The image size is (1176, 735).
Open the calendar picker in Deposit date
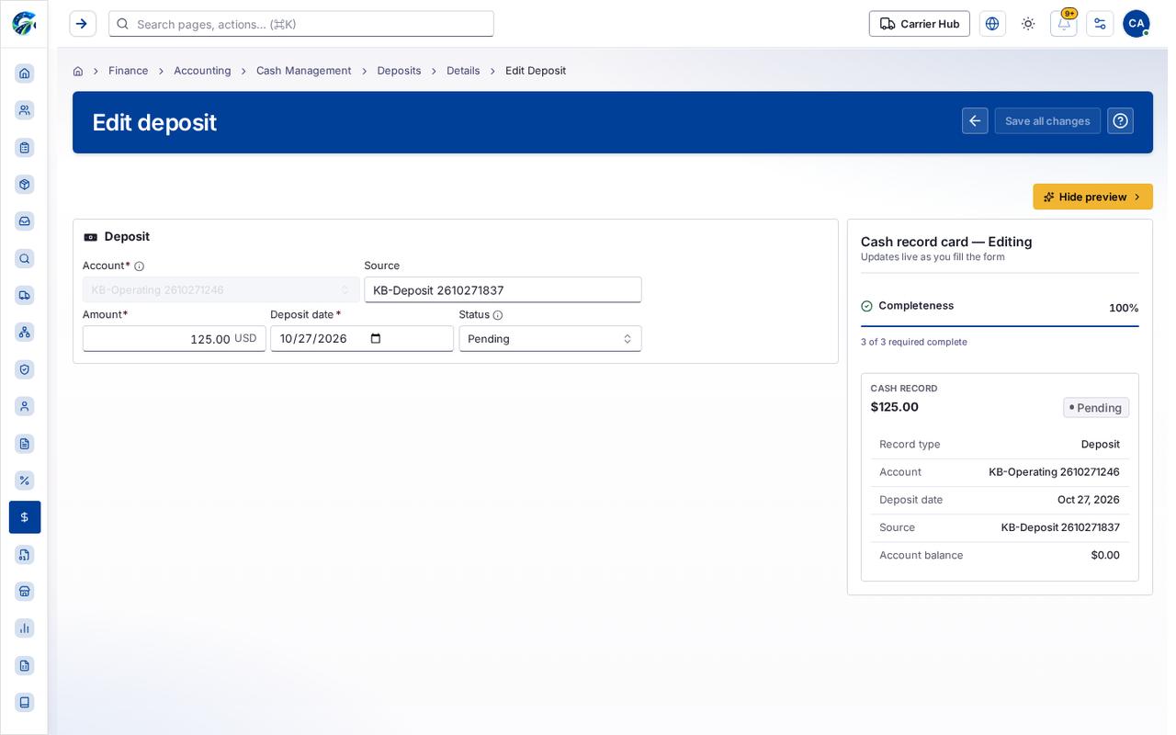[x=376, y=339]
